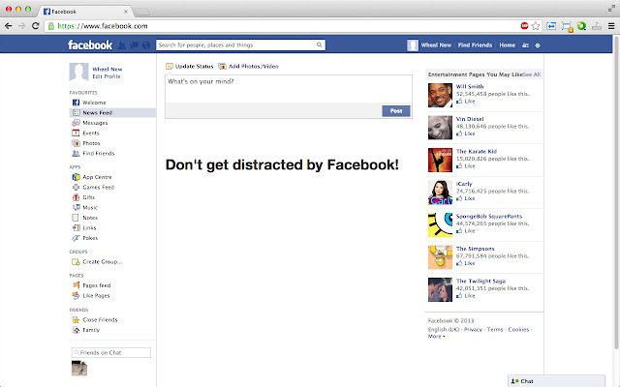Select News Feed in the sidebar
Image resolution: width=620 pixels, height=387 pixels.
click(112, 113)
